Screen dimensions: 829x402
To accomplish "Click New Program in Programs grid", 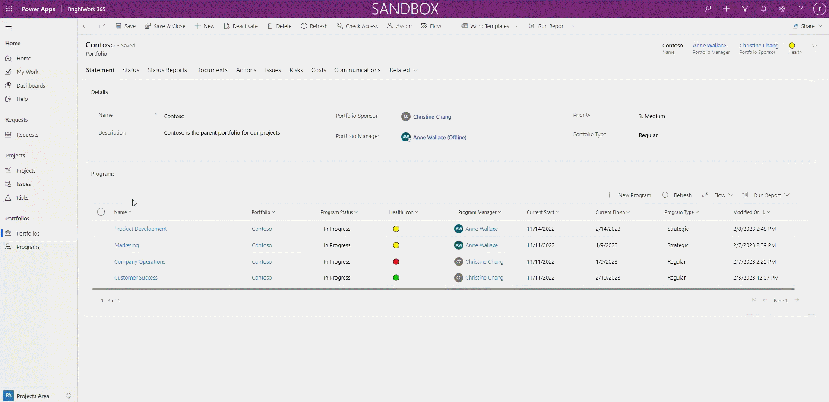I will click(x=629, y=195).
